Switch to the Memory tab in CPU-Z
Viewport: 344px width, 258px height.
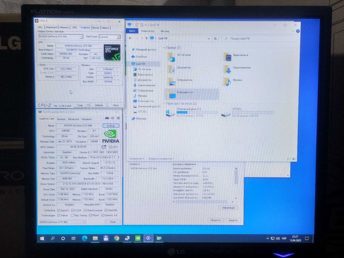click(64, 27)
